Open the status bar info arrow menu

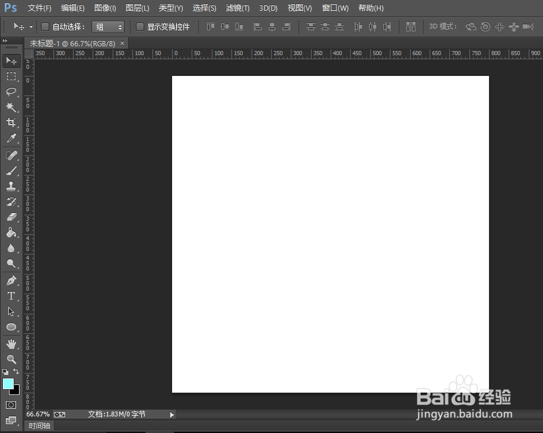[x=172, y=415]
